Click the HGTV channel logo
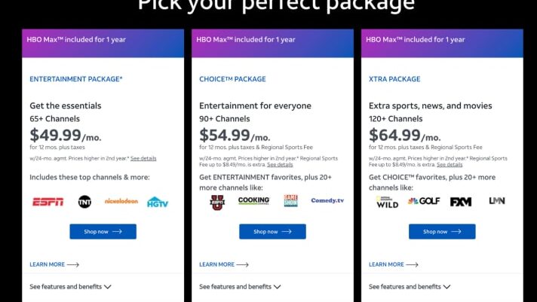The height and width of the screenshot is (302, 537). [x=158, y=202]
